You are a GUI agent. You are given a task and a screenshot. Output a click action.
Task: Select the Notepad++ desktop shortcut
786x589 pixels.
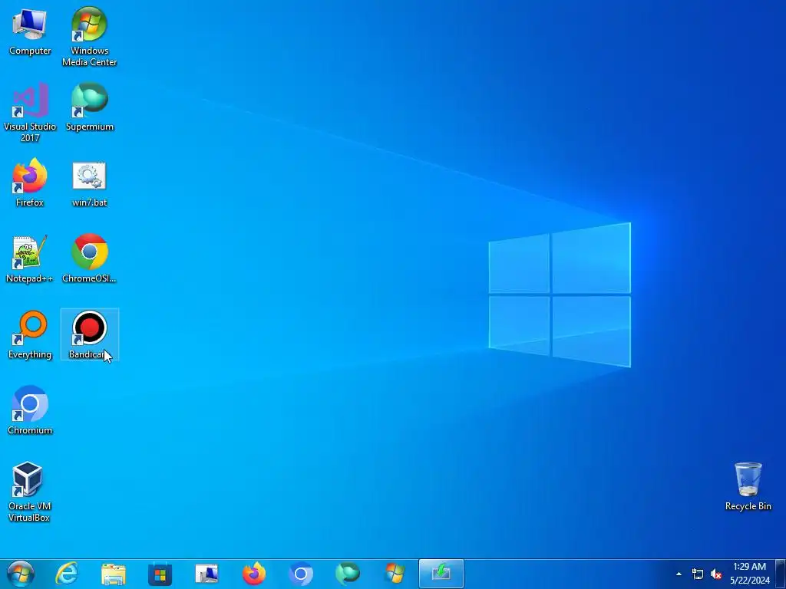click(x=30, y=259)
